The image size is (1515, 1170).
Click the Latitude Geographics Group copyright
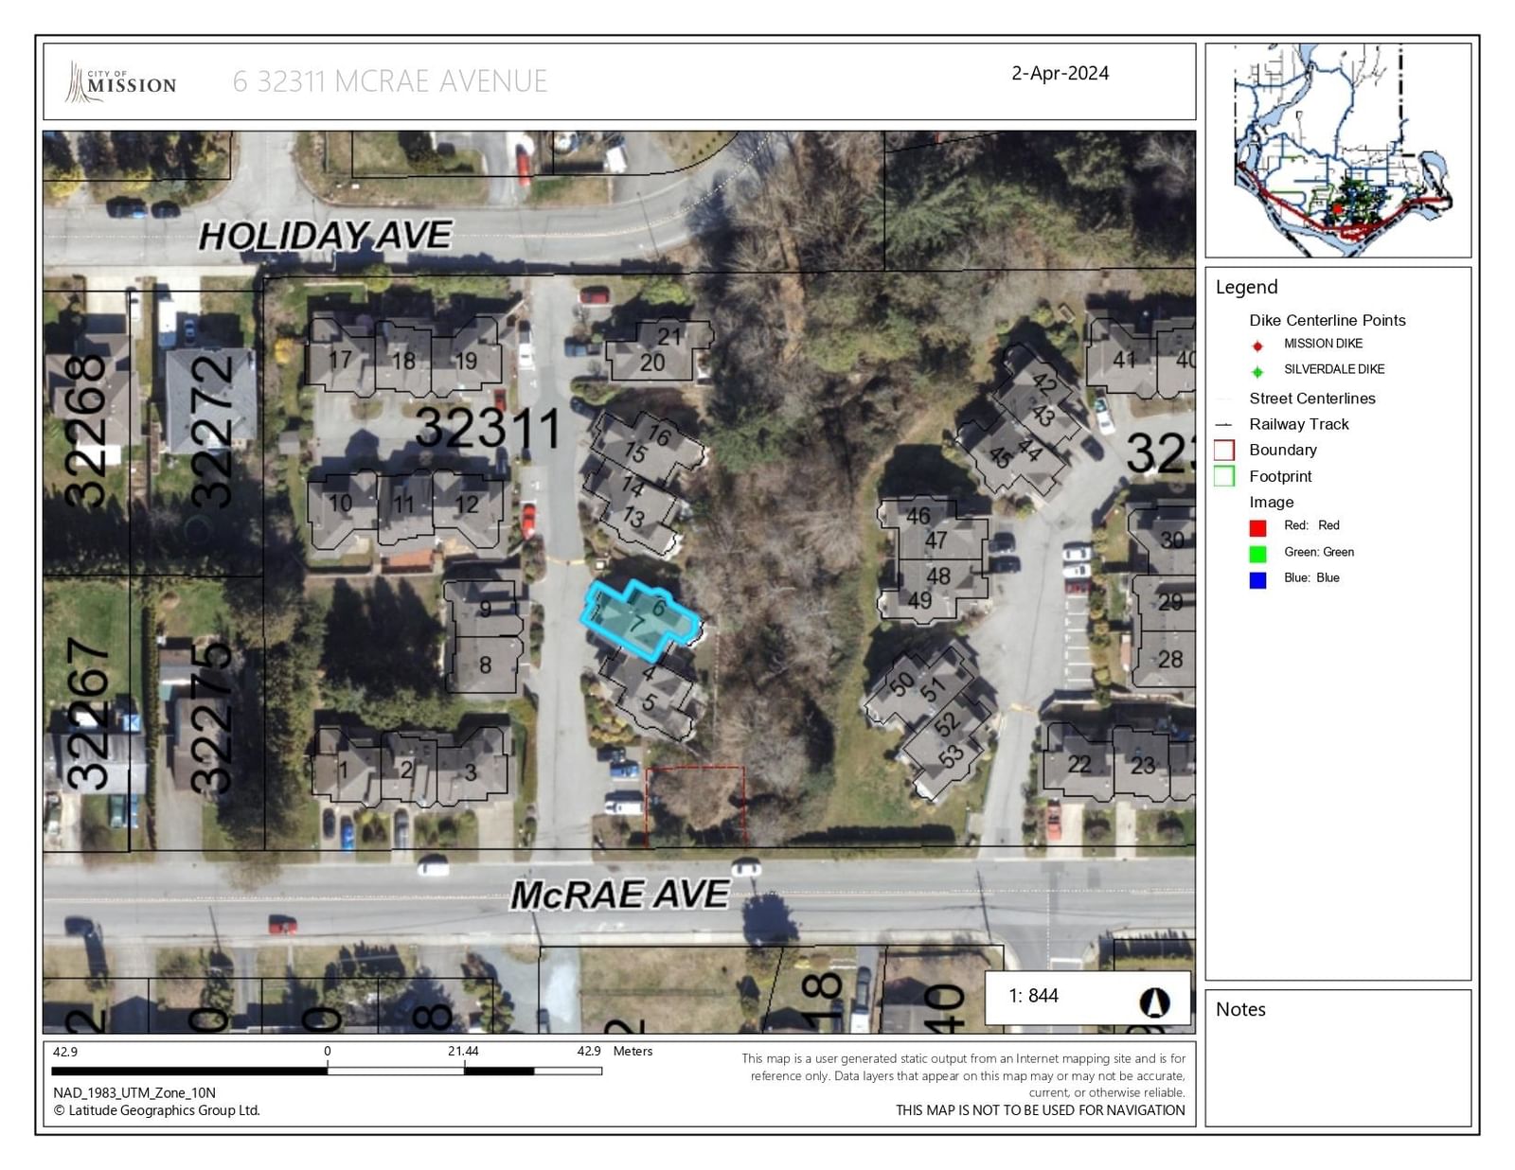156,1110
